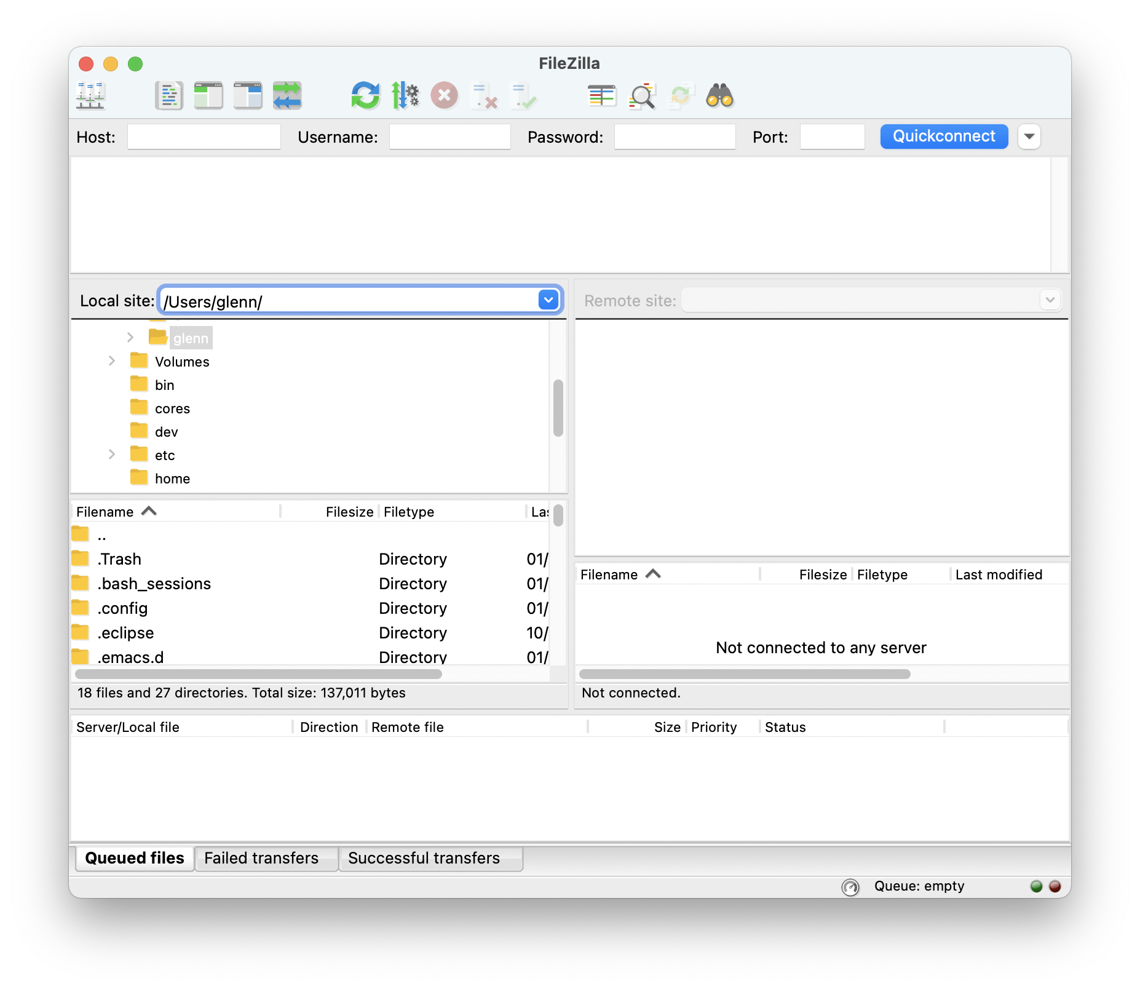Open directory listing filters icon
The width and height of the screenshot is (1140, 989).
pyautogui.click(x=602, y=96)
